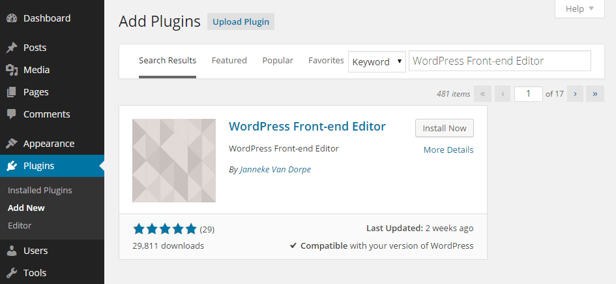Open the Posts menu
The height and width of the screenshot is (284, 616).
click(x=52, y=48)
